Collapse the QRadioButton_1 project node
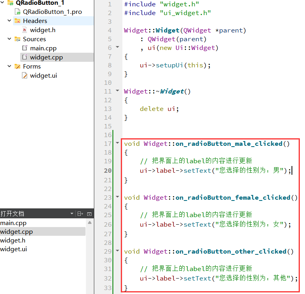Screen dimensions: 305x294 2,2
